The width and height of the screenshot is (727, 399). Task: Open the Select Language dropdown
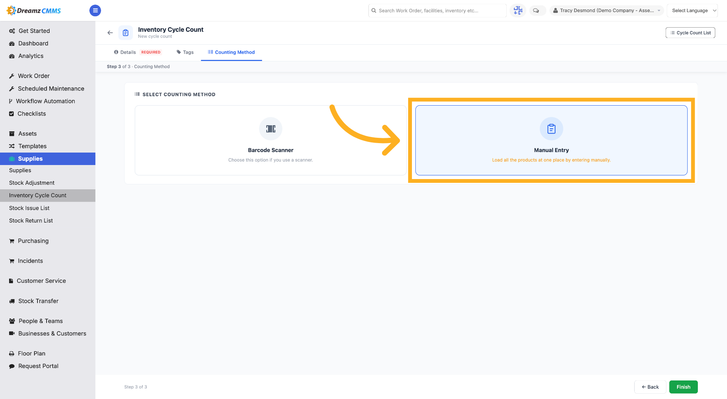(692, 11)
